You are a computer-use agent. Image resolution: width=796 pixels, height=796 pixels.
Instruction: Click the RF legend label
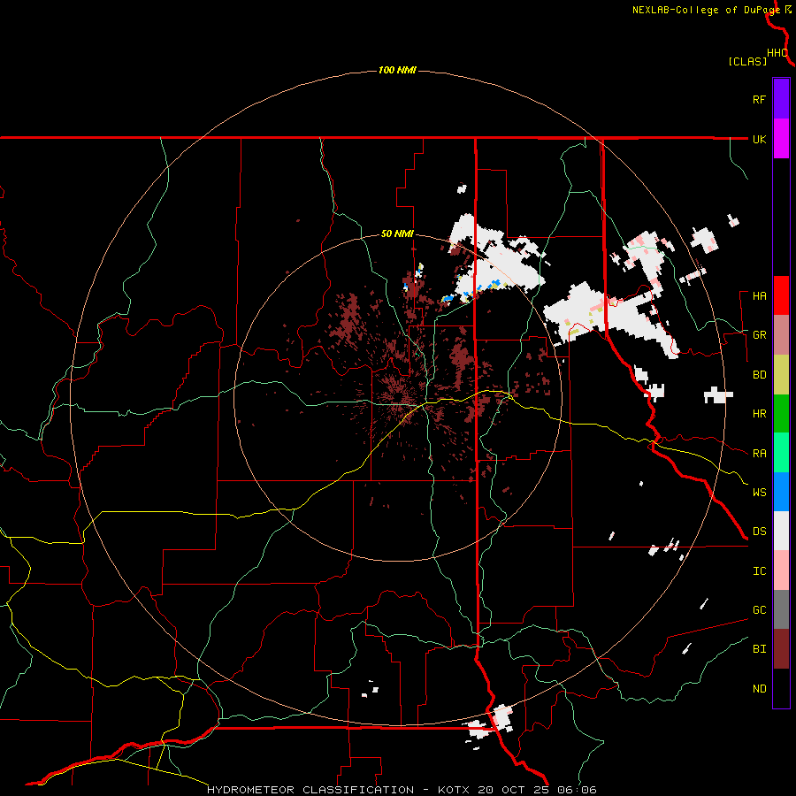coord(759,99)
